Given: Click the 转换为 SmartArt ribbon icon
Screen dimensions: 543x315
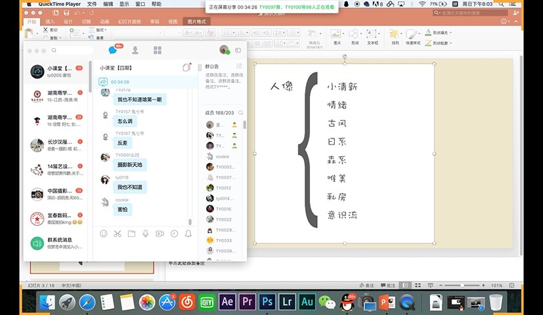Looking at the screenshot, I should coord(315,39).
